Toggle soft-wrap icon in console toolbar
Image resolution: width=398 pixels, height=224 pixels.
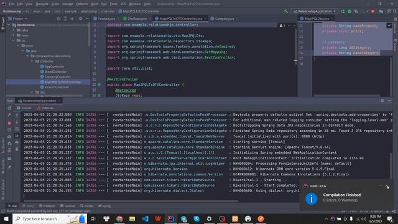click(x=17, y=129)
